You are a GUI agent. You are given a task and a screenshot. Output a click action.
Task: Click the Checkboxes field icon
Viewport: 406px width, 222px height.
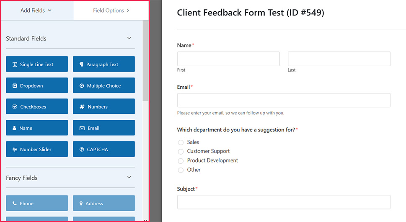[x=15, y=106]
